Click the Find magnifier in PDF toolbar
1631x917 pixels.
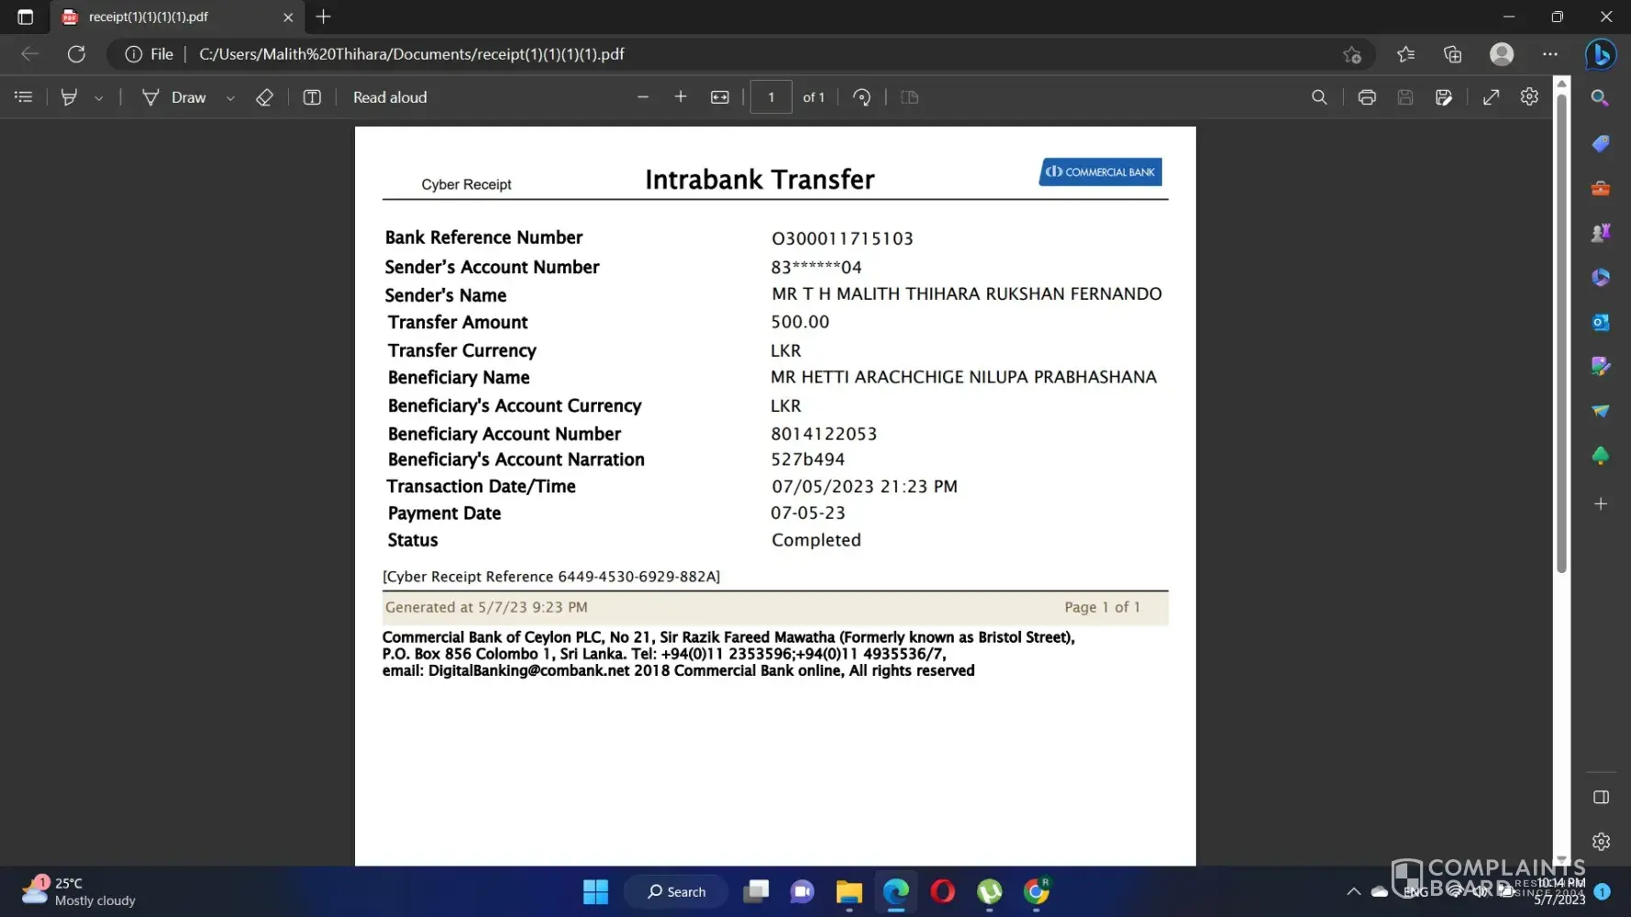pyautogui.click(x=1319, y=97)
